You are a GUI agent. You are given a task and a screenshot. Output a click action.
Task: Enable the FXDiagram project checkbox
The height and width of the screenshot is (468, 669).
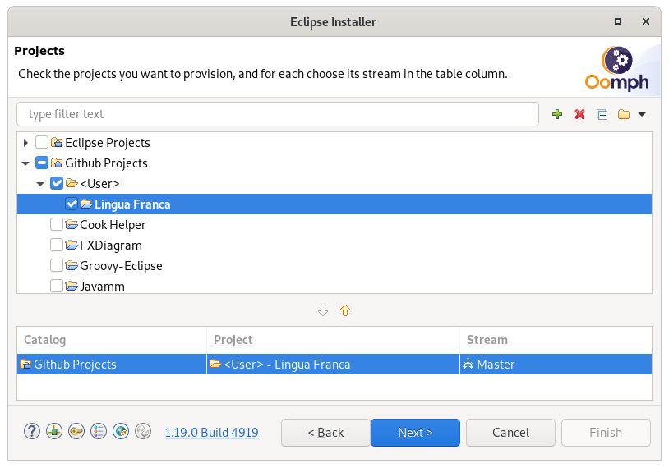tap(57, 245)
